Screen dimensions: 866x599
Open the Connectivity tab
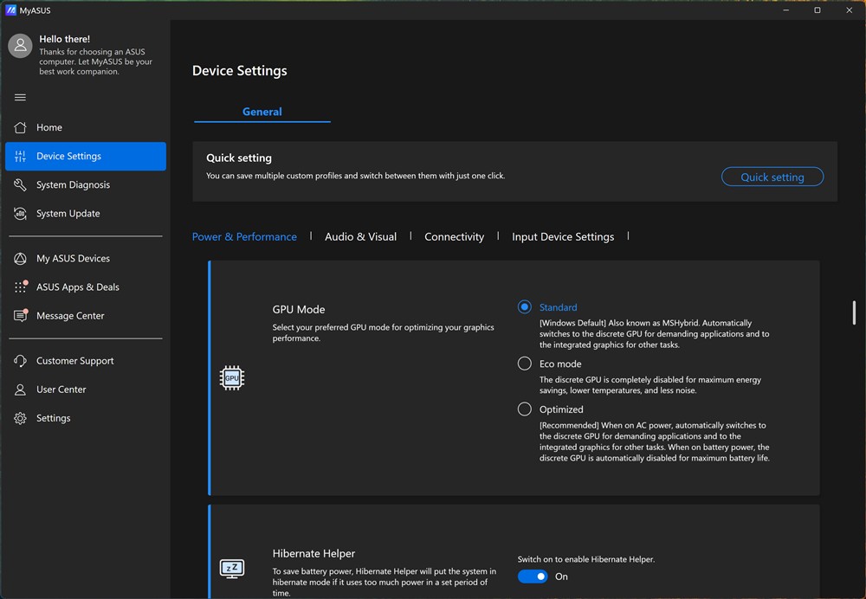point(454,236)
